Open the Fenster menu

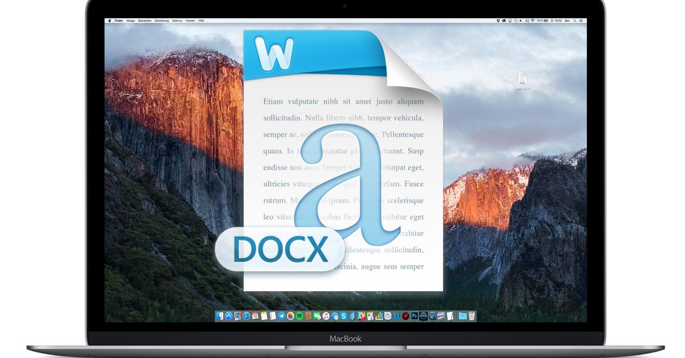[x=191, y=21]
